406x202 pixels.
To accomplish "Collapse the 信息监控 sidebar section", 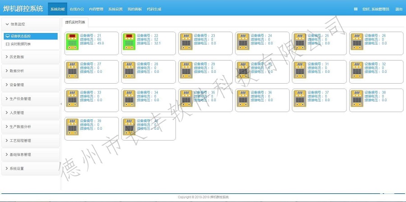I will [30, 24].
